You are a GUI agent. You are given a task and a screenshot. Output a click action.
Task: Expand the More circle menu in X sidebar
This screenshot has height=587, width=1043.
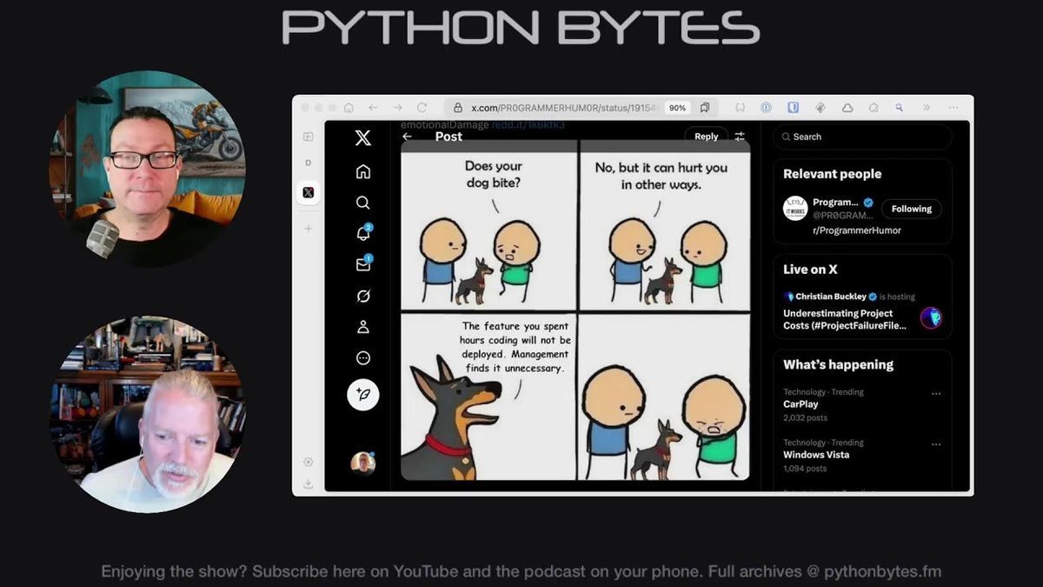coord(363,358)
